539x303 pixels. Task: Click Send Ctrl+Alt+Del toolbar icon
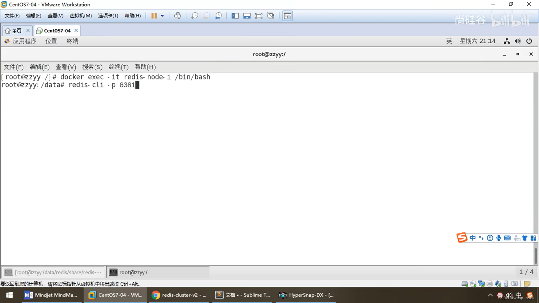point(177,16)
